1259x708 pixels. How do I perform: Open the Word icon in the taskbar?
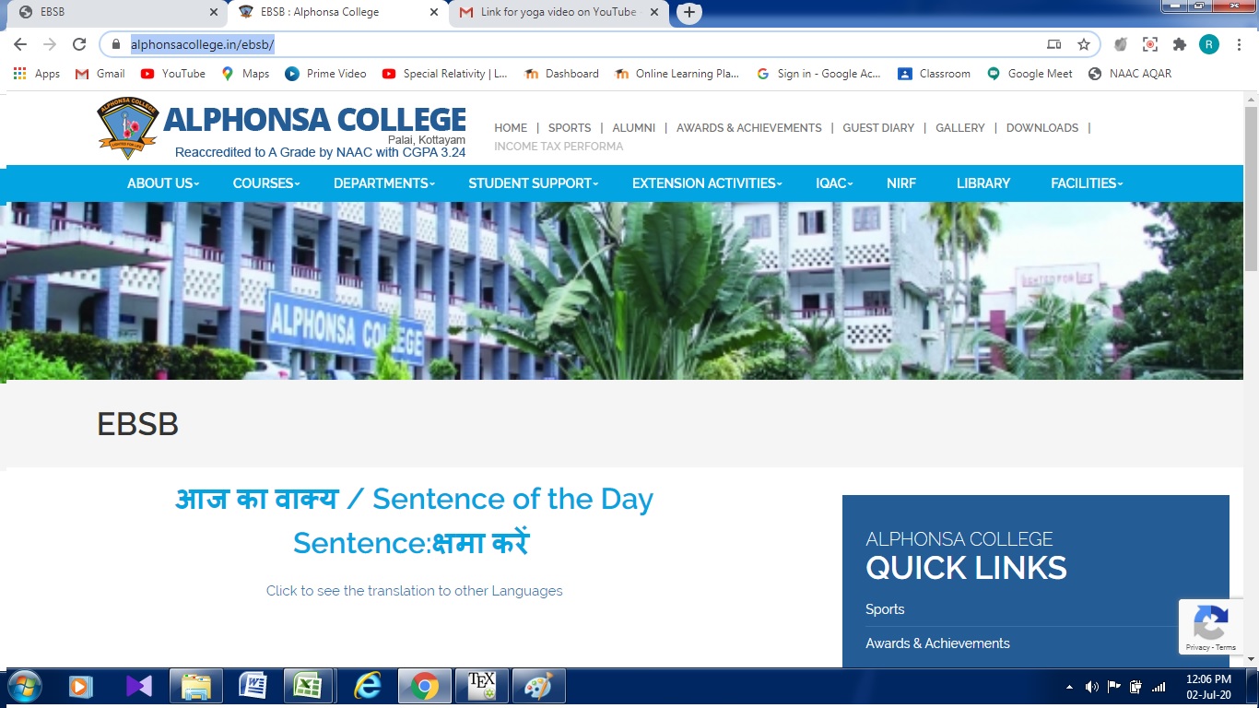click(252, 686)
